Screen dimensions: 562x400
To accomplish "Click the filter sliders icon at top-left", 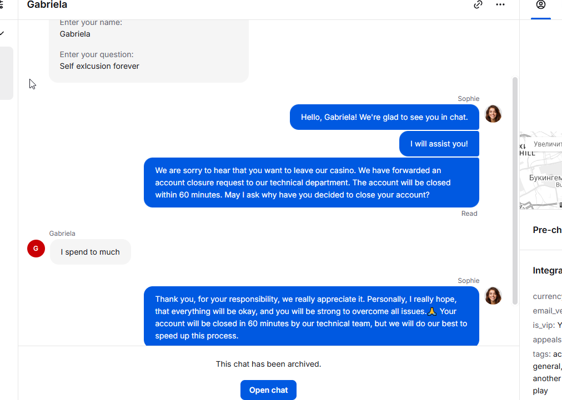I will [2, 5].
